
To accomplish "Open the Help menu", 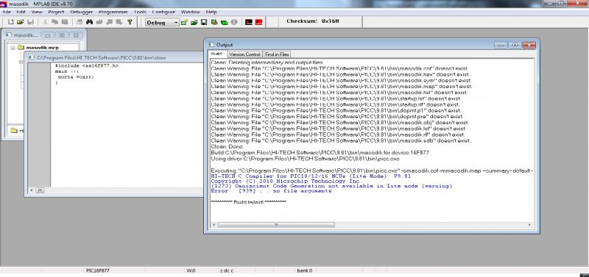I will 211,12.
